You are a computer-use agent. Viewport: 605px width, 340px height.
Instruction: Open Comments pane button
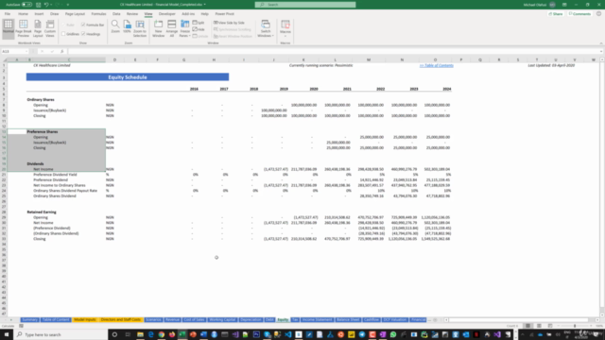(579, 14)
